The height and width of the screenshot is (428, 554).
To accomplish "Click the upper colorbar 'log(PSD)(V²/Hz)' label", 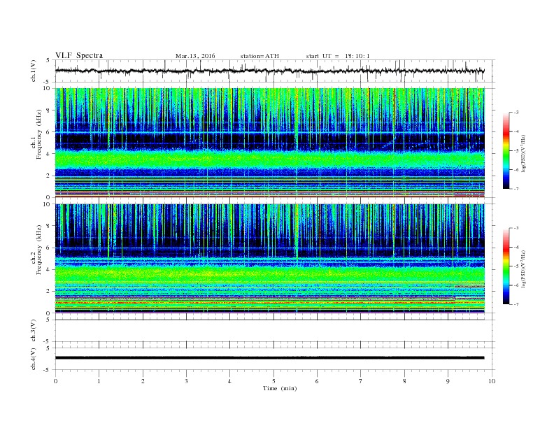I will [523, 154].
